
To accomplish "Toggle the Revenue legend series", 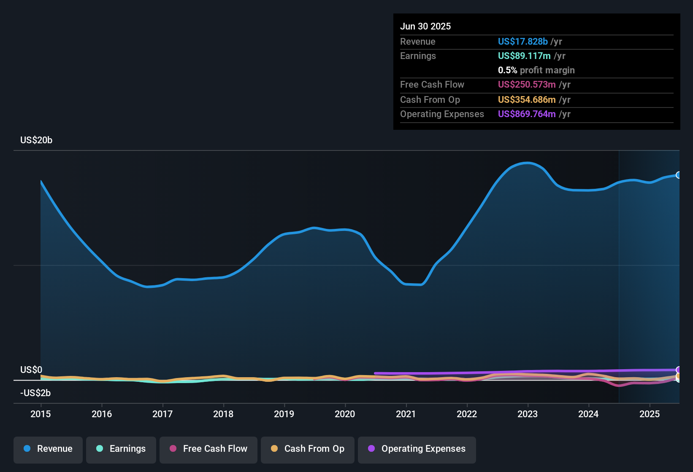I will tap(48, 449).
